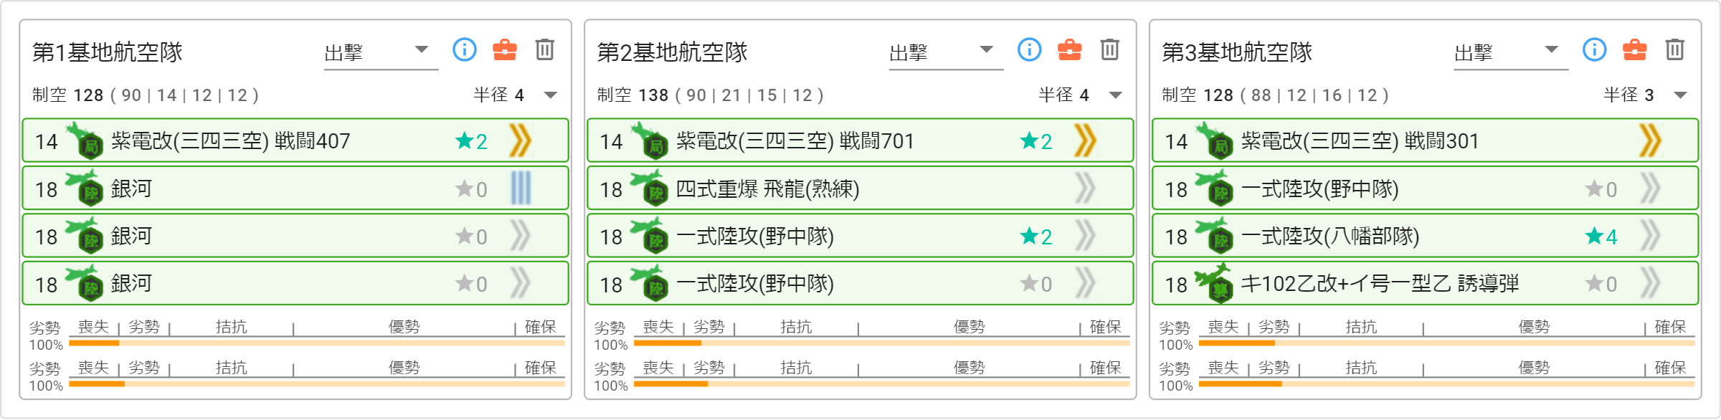
Task: Click the orange toolbox icon of 第2基地航空隊
Action: pos(1069,49)
